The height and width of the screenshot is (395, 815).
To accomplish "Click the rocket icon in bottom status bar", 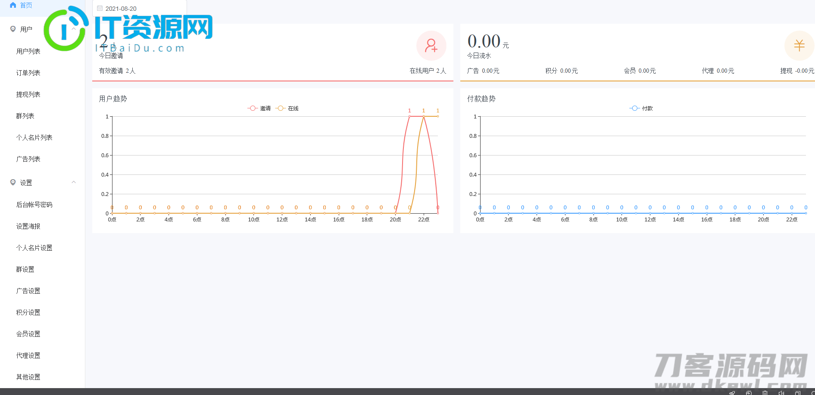I will 732,392.
